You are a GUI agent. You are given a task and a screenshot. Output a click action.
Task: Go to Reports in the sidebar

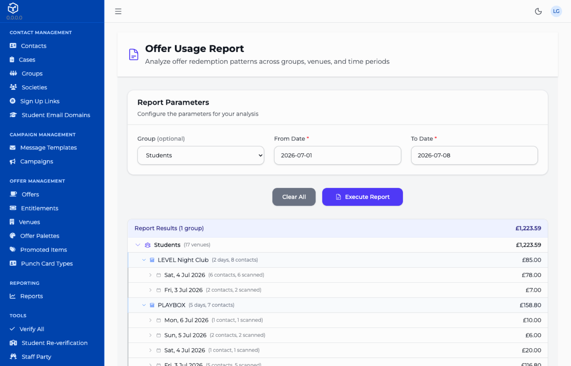click(31, 296)
